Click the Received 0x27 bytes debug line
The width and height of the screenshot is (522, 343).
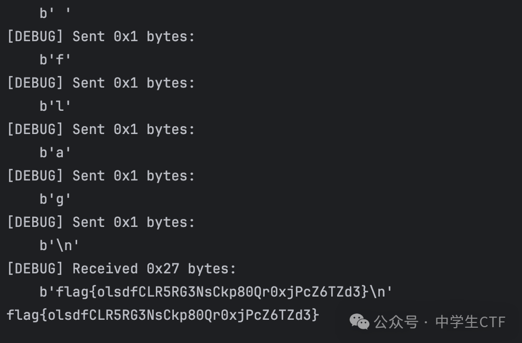[122, 269]
